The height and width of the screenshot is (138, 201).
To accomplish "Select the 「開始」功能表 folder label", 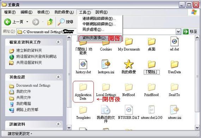I will (x=84, y=51).
